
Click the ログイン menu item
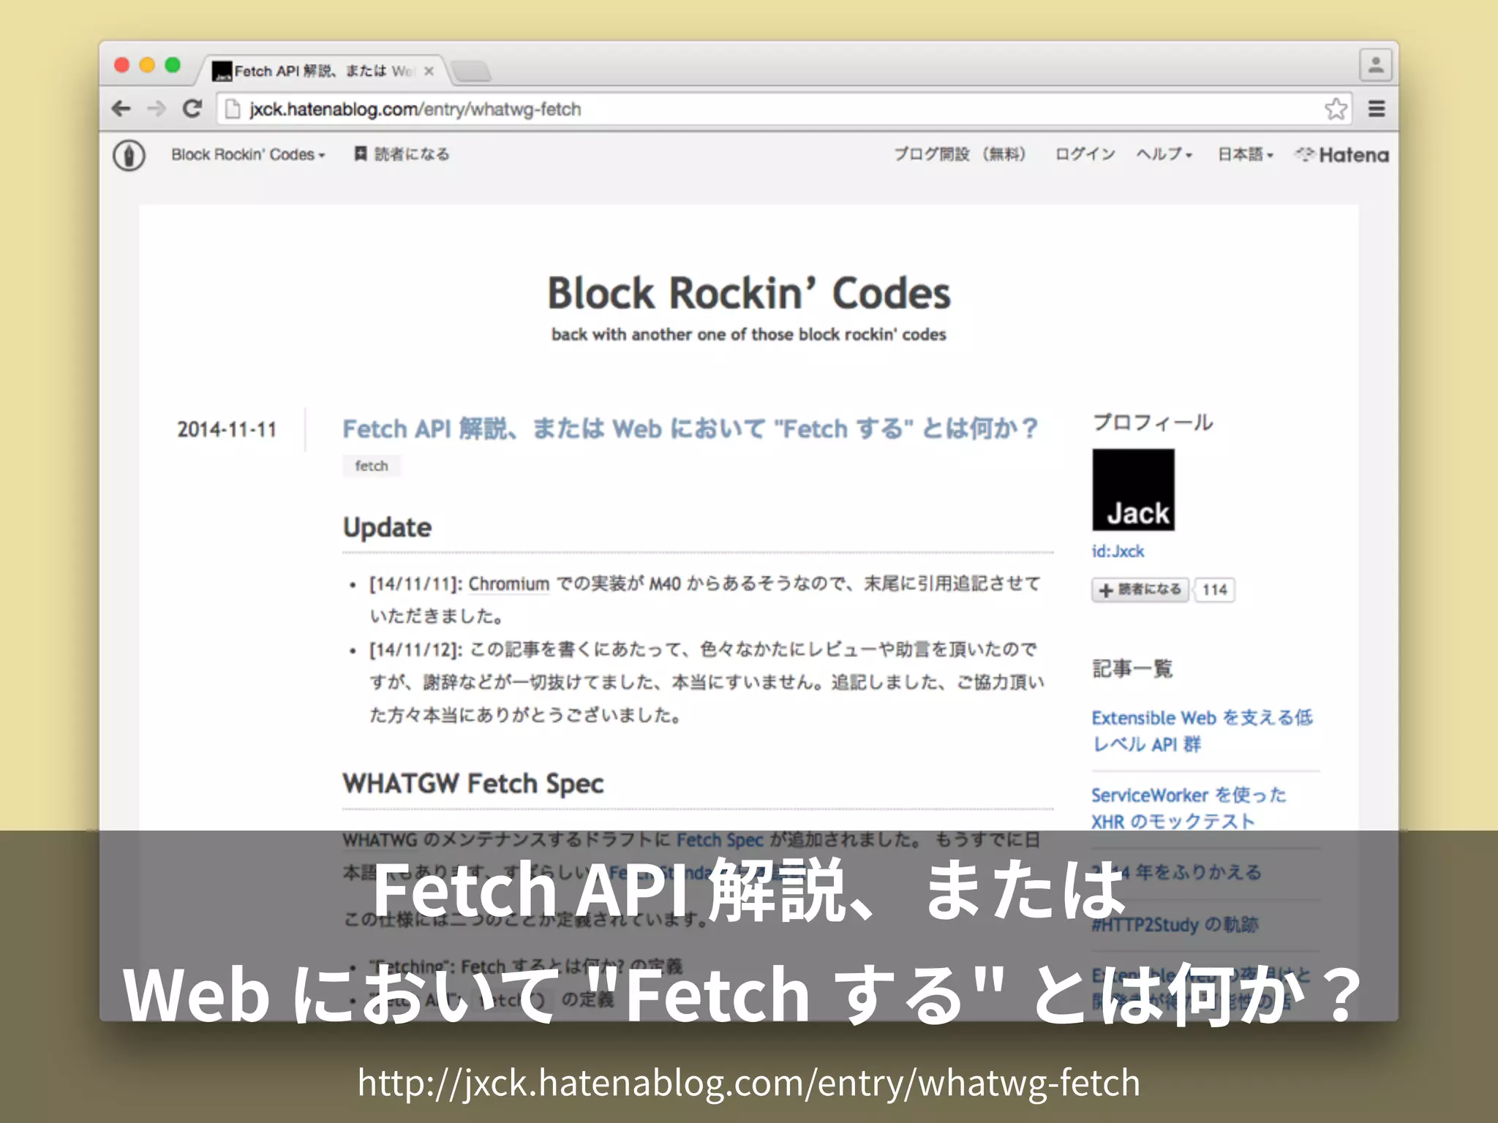click(x=1085, y=154)
